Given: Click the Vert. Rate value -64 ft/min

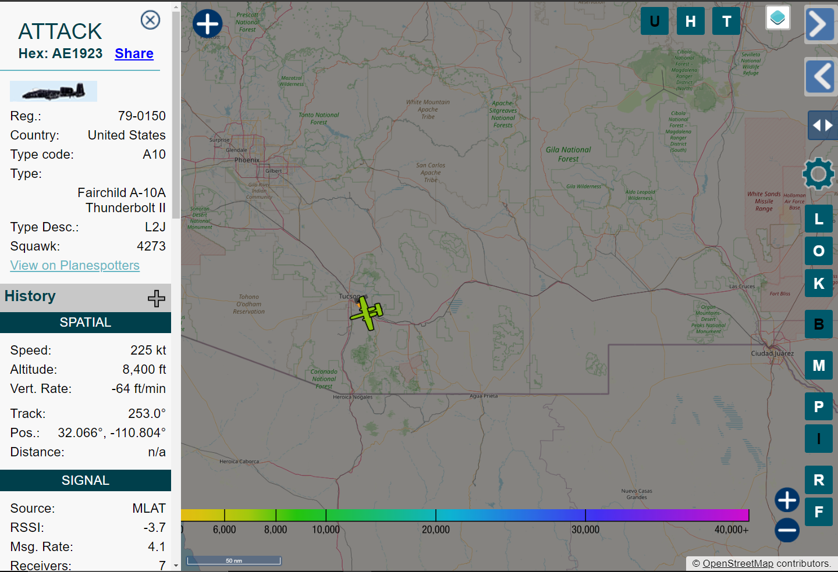Looking at the screenshot, I should tap(139, 389).
